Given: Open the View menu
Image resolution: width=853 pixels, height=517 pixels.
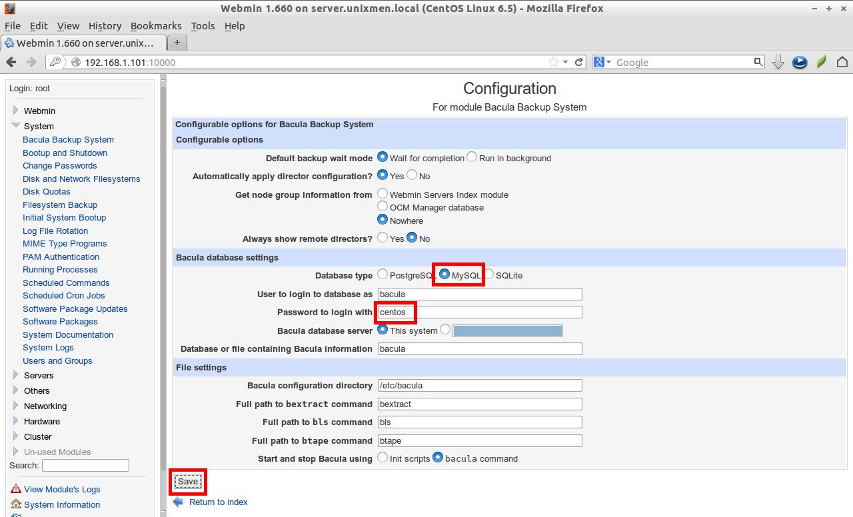Looking at the screenshot, I should [68, 26].
